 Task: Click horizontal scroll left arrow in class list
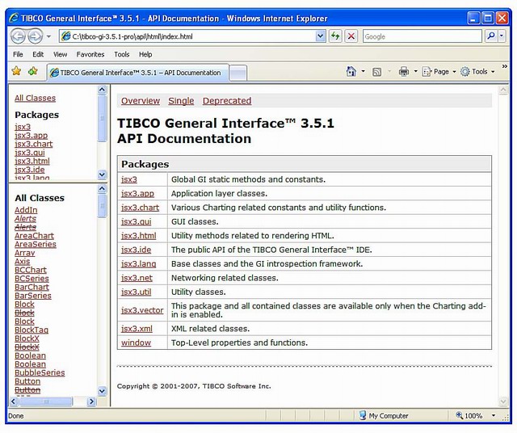14,401
